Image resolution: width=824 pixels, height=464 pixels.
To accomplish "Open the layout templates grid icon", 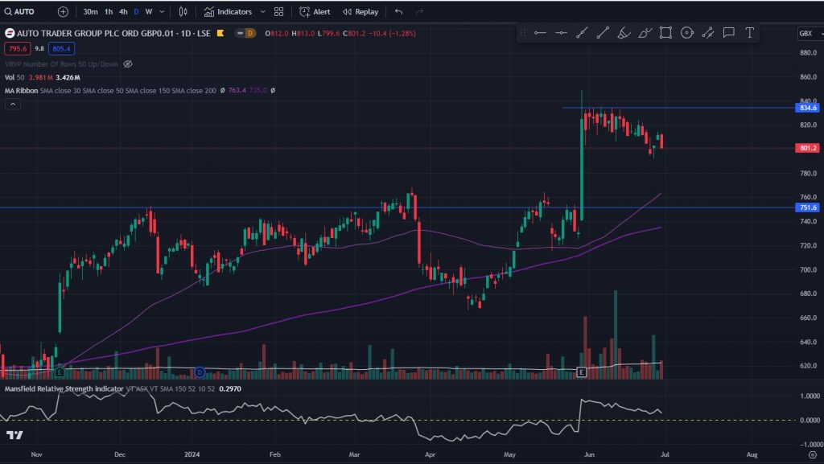I will 279,12.
